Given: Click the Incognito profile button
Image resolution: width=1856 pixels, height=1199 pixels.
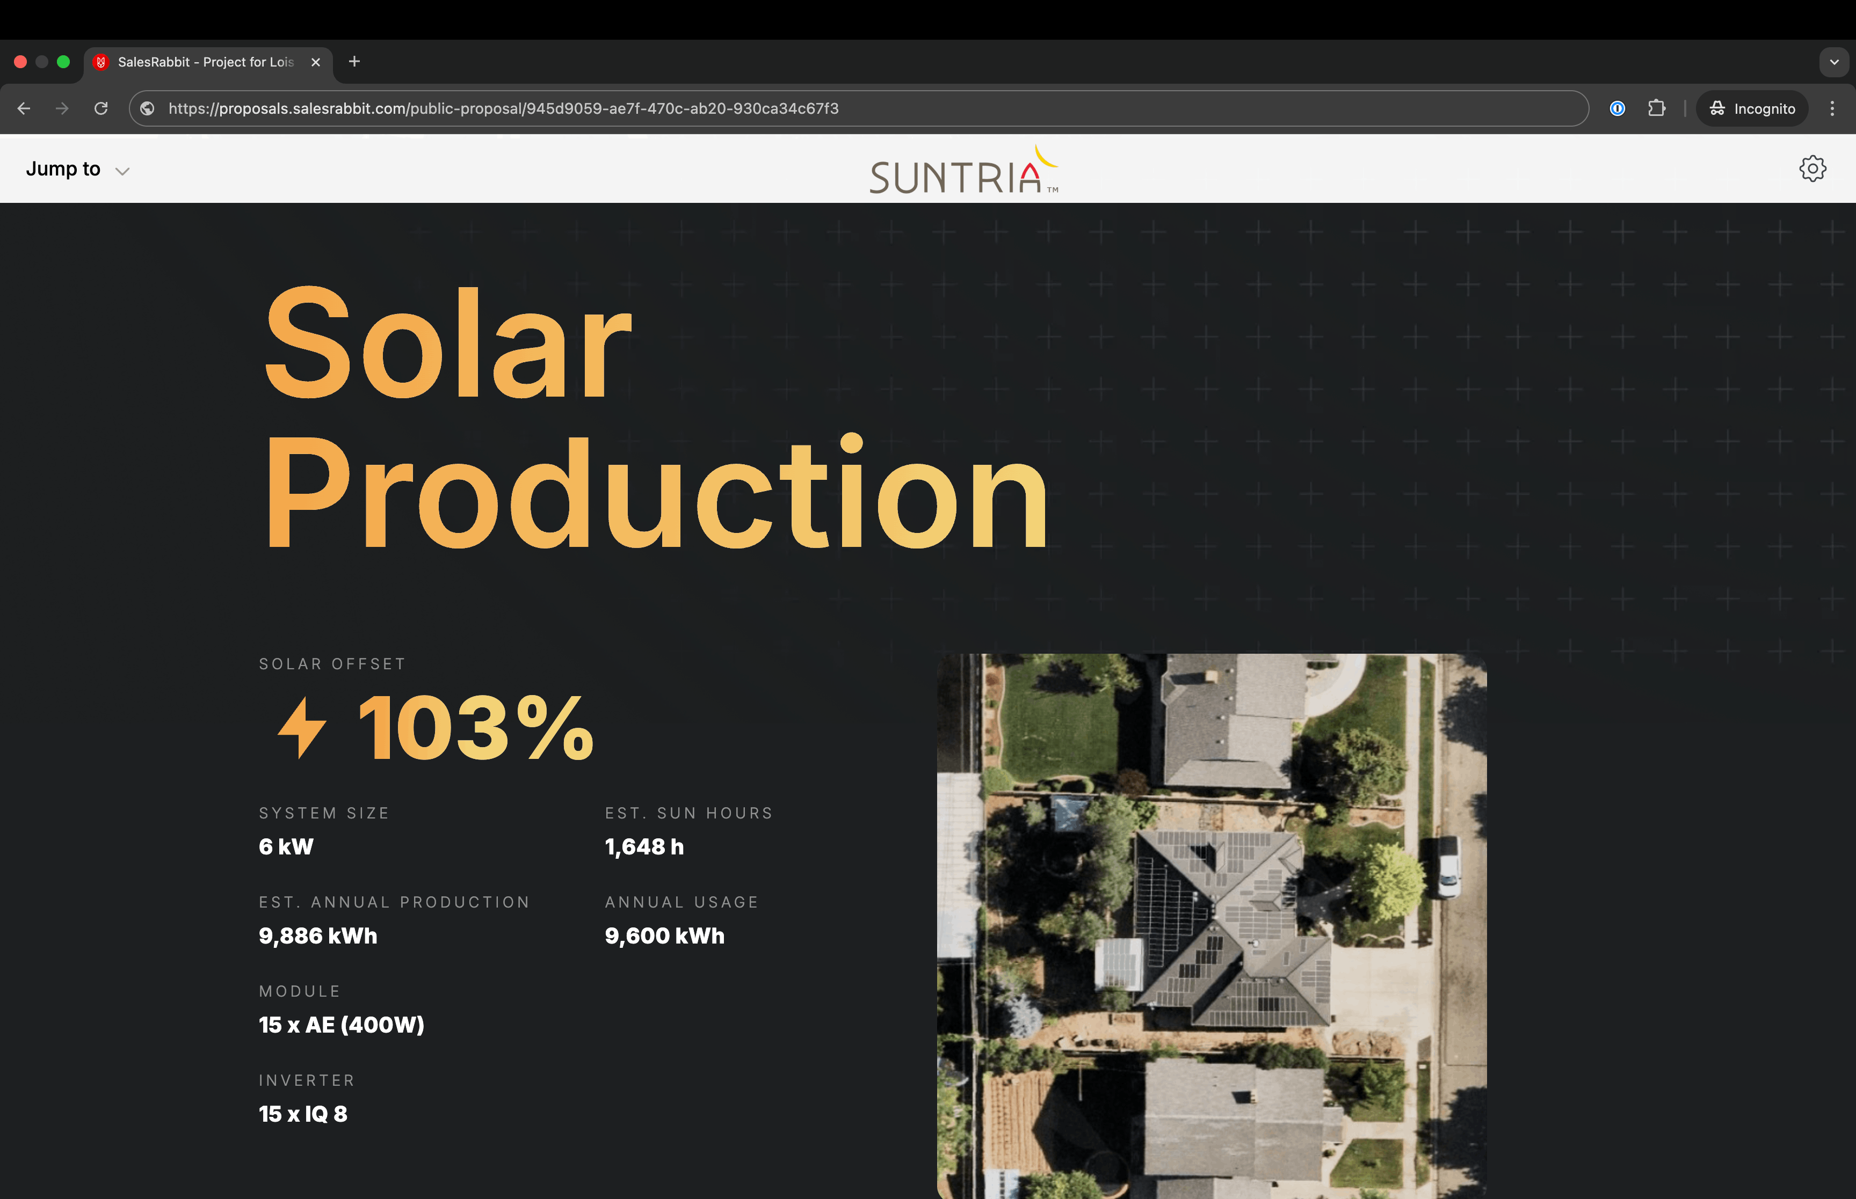Looking at the screenshot, I should click(1752, 108).
